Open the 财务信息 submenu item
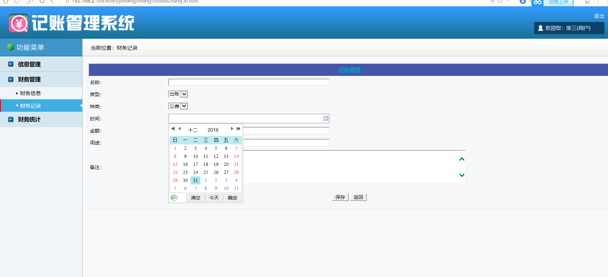Image resolution: width=608 pixels, height=277 pixels. 30,94
